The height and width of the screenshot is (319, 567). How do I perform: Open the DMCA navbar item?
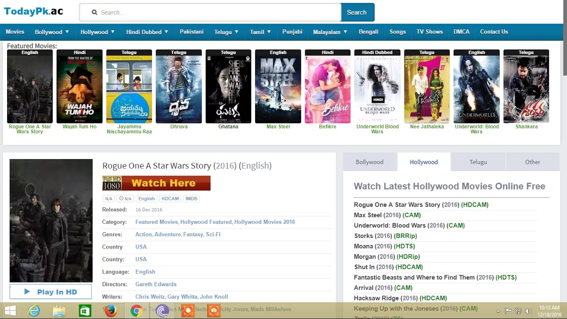pos(462,32)
